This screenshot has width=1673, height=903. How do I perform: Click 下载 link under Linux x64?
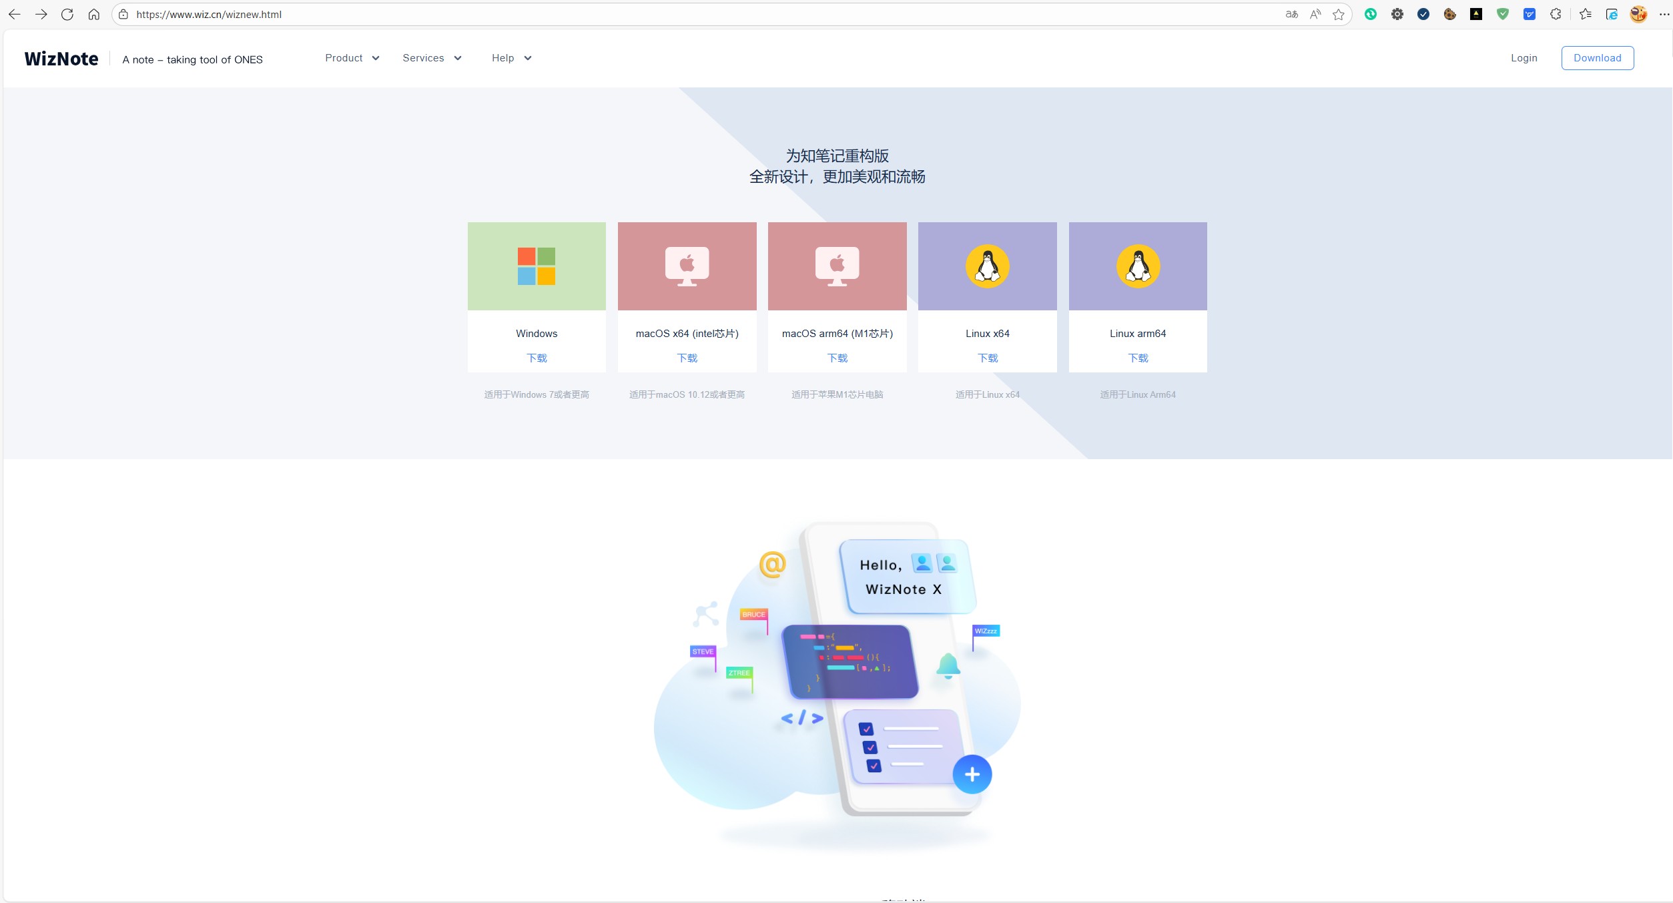pos(988,358)
